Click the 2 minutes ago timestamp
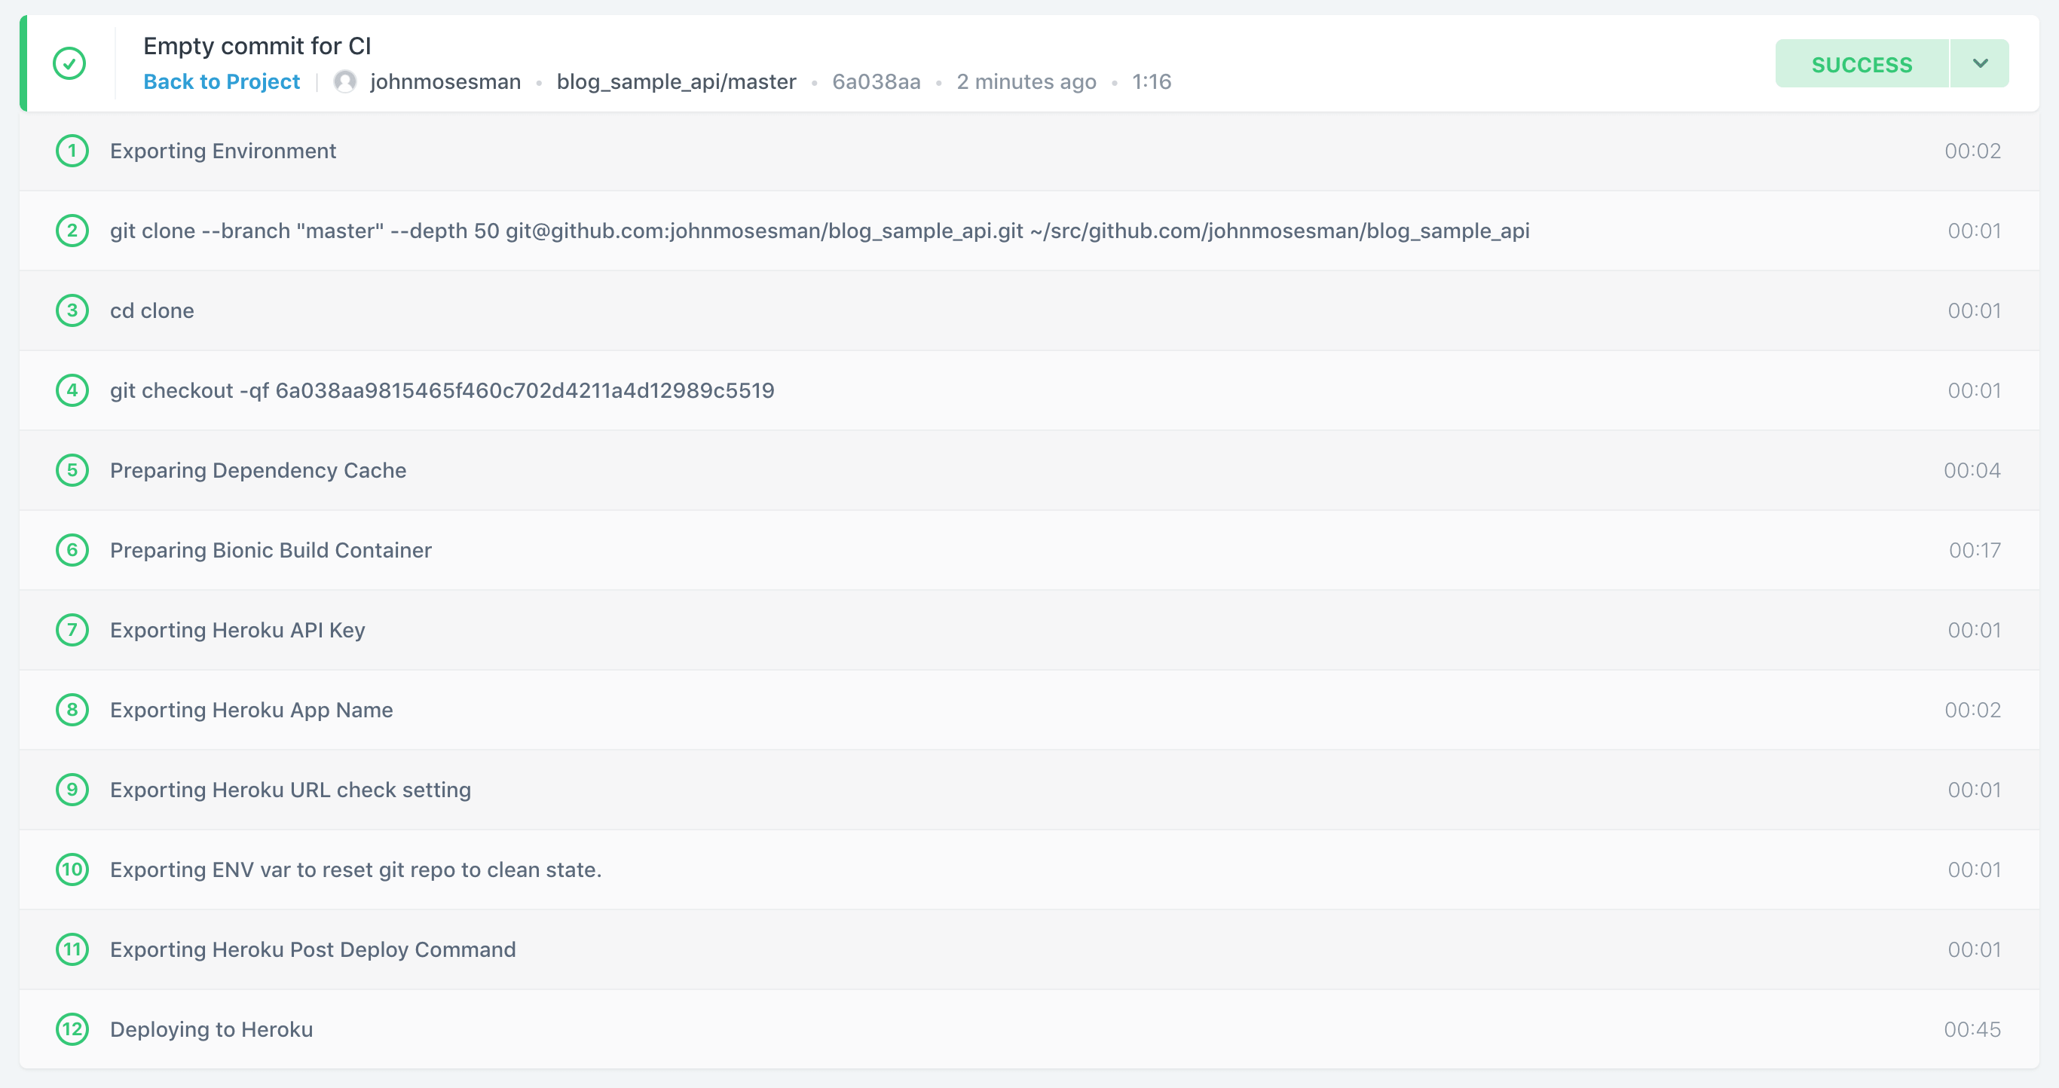This screenshot has width=2059, height=1088. click(x=1026, y=81)
